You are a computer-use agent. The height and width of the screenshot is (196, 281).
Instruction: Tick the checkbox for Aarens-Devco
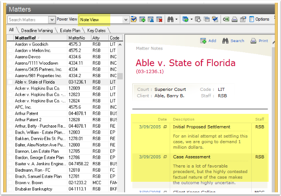tap(11, 57)
